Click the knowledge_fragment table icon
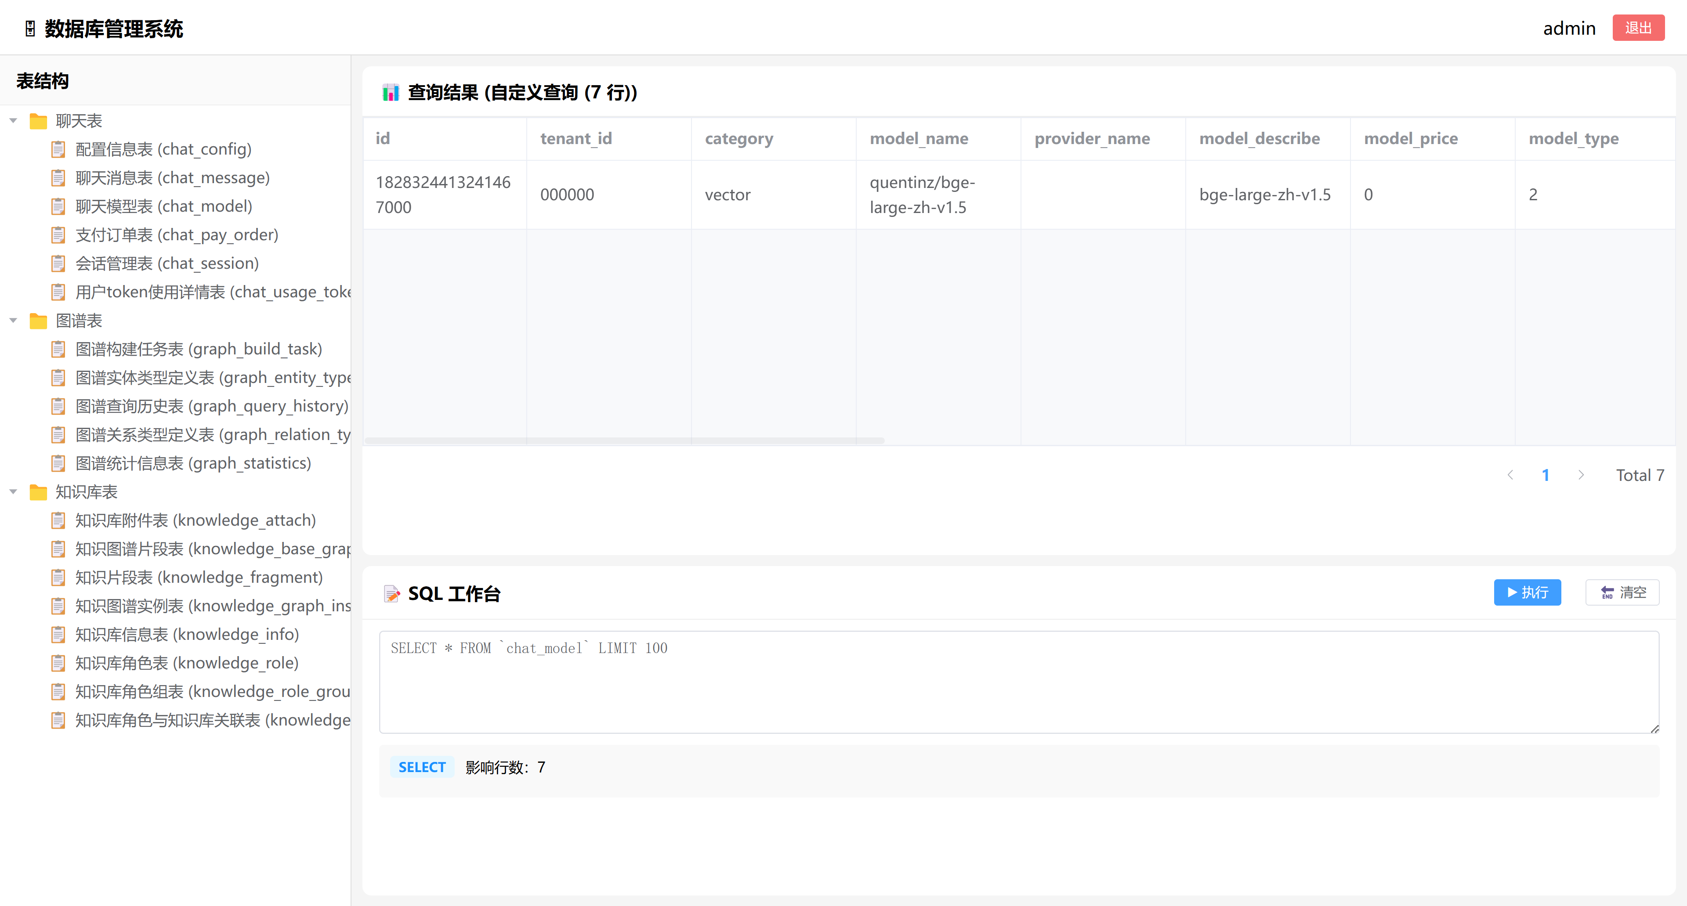1687x906 pixels. click(58, 578)
